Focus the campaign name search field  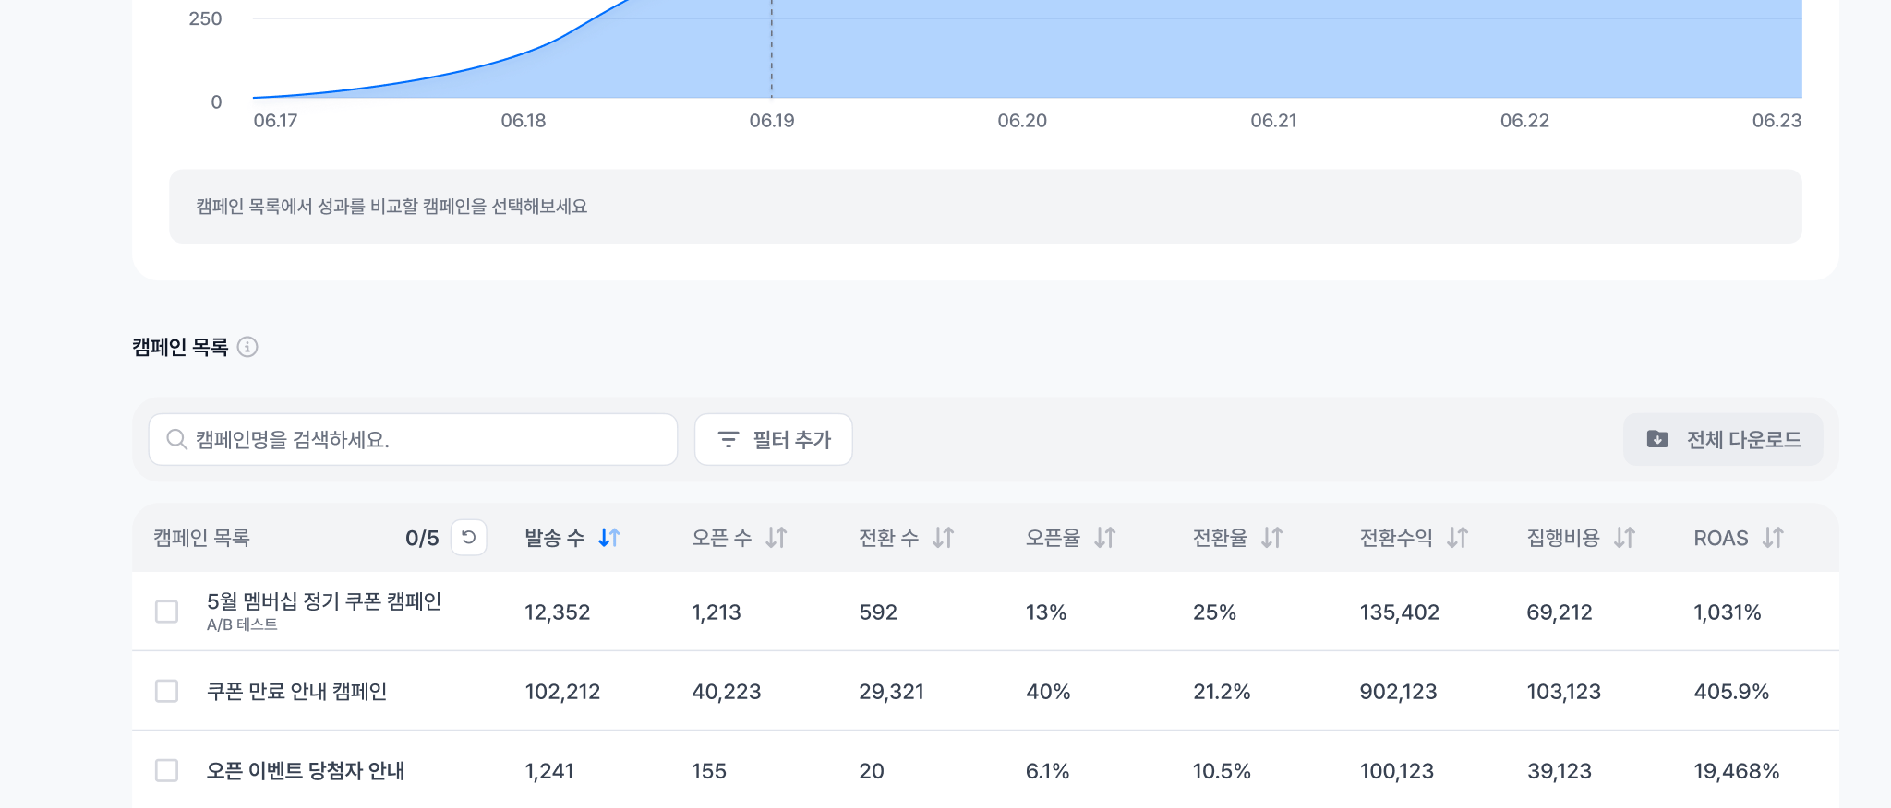tap(425, 439)
